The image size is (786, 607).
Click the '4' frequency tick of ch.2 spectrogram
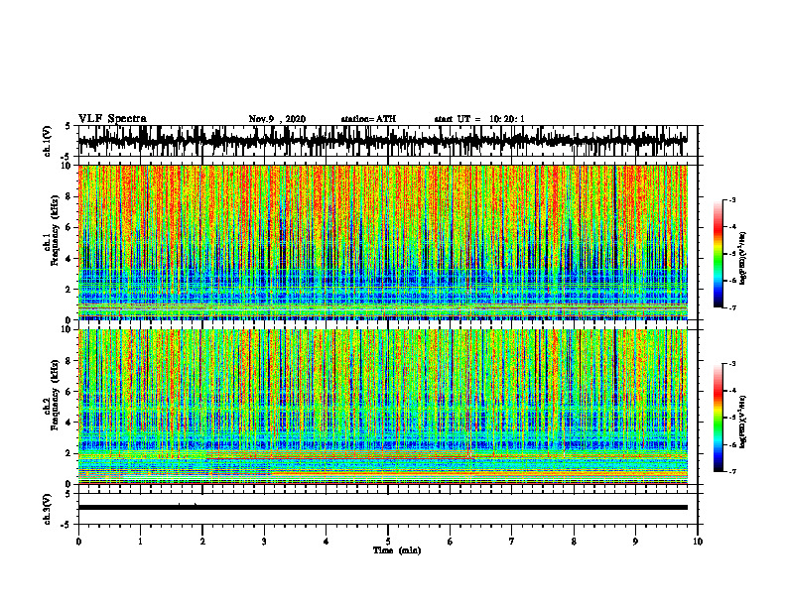click(x=69, y=423)
